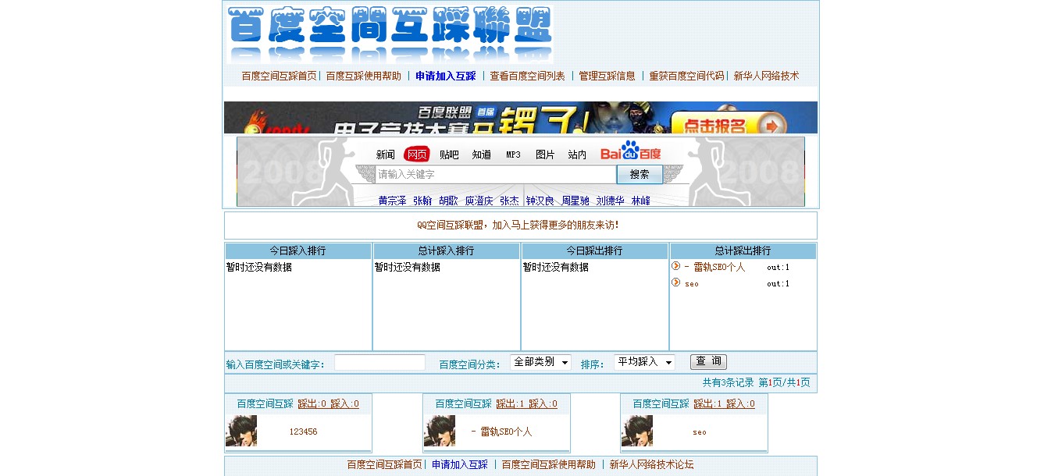Go to 查看百度空间列表 in top menu
Screen dimensions: 1044x476
click(x=527, y=76)
